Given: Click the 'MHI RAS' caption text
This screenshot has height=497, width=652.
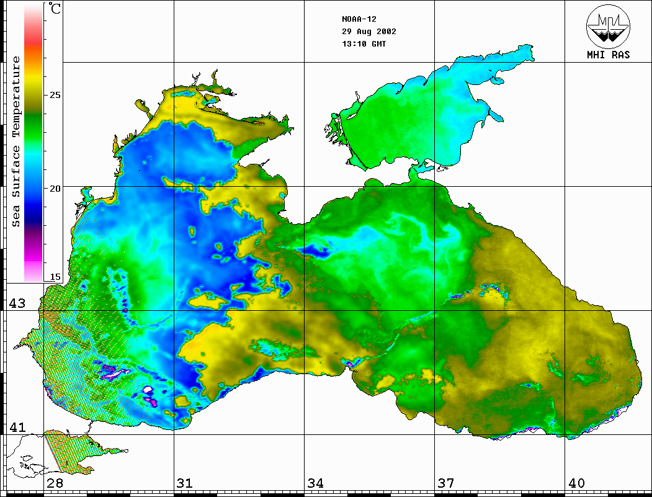Looking at the screenshot, I should click(609, 55).
